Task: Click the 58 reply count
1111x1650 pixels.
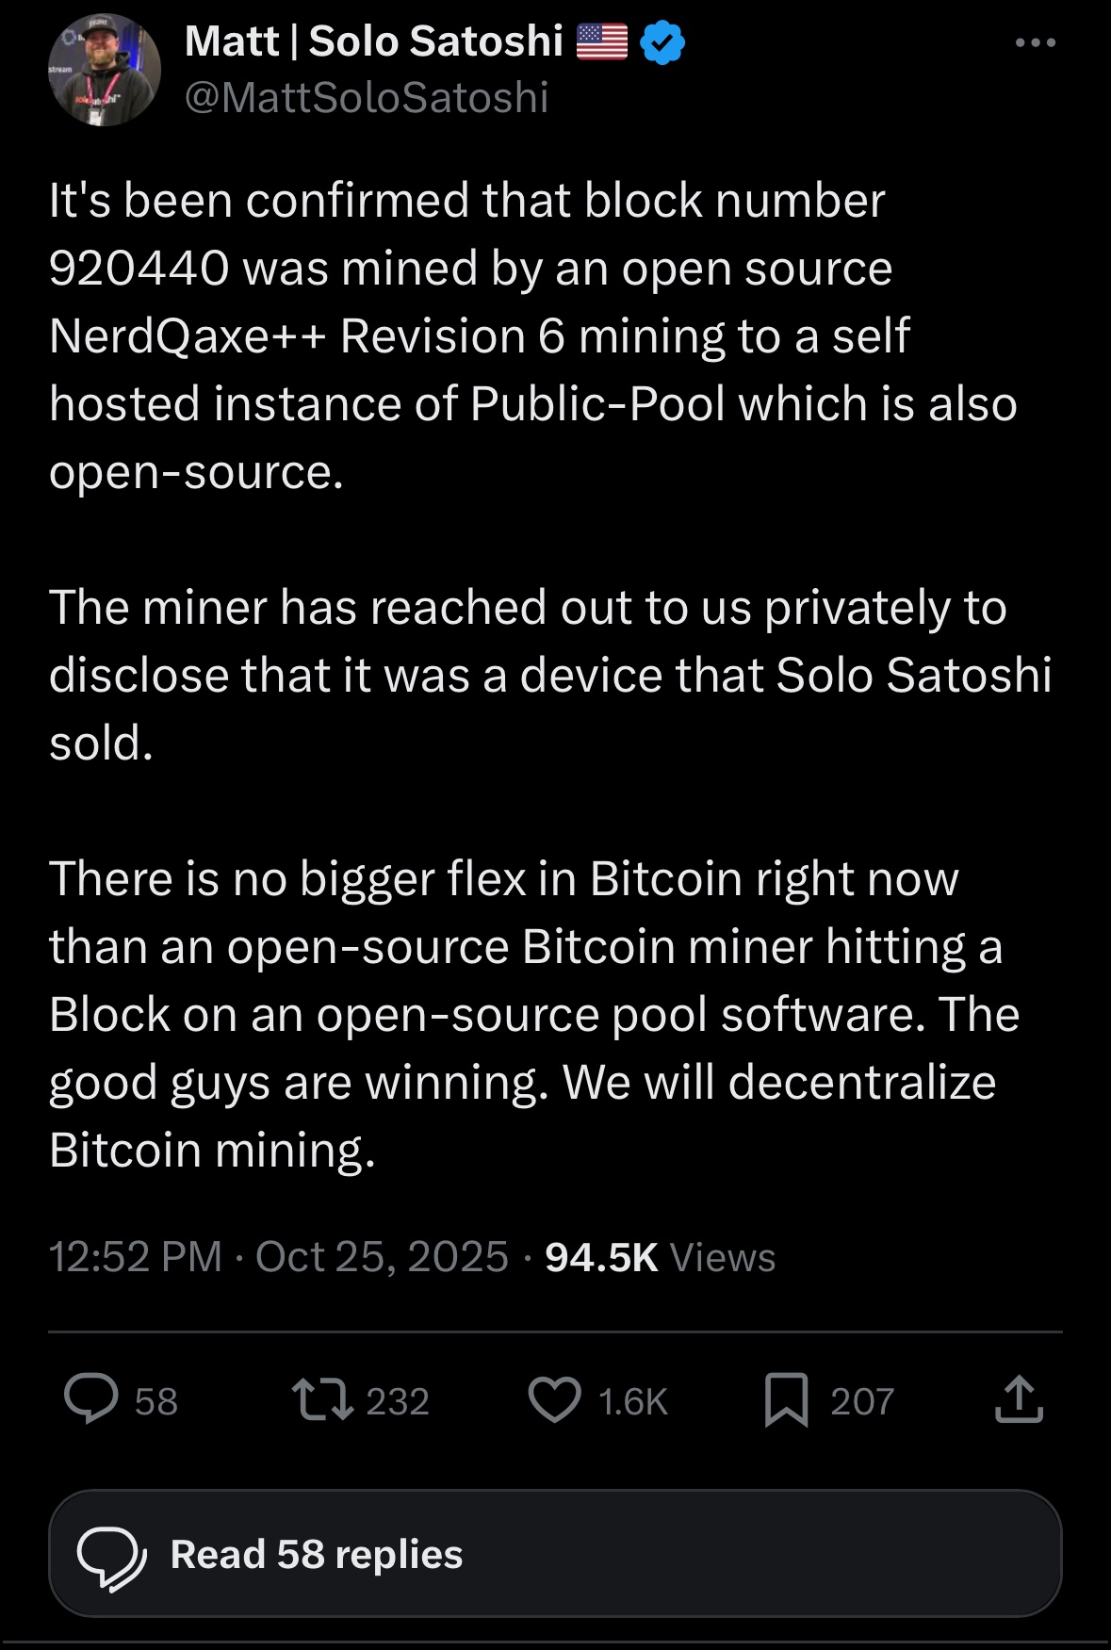Action: click(x=156, y=1401)
